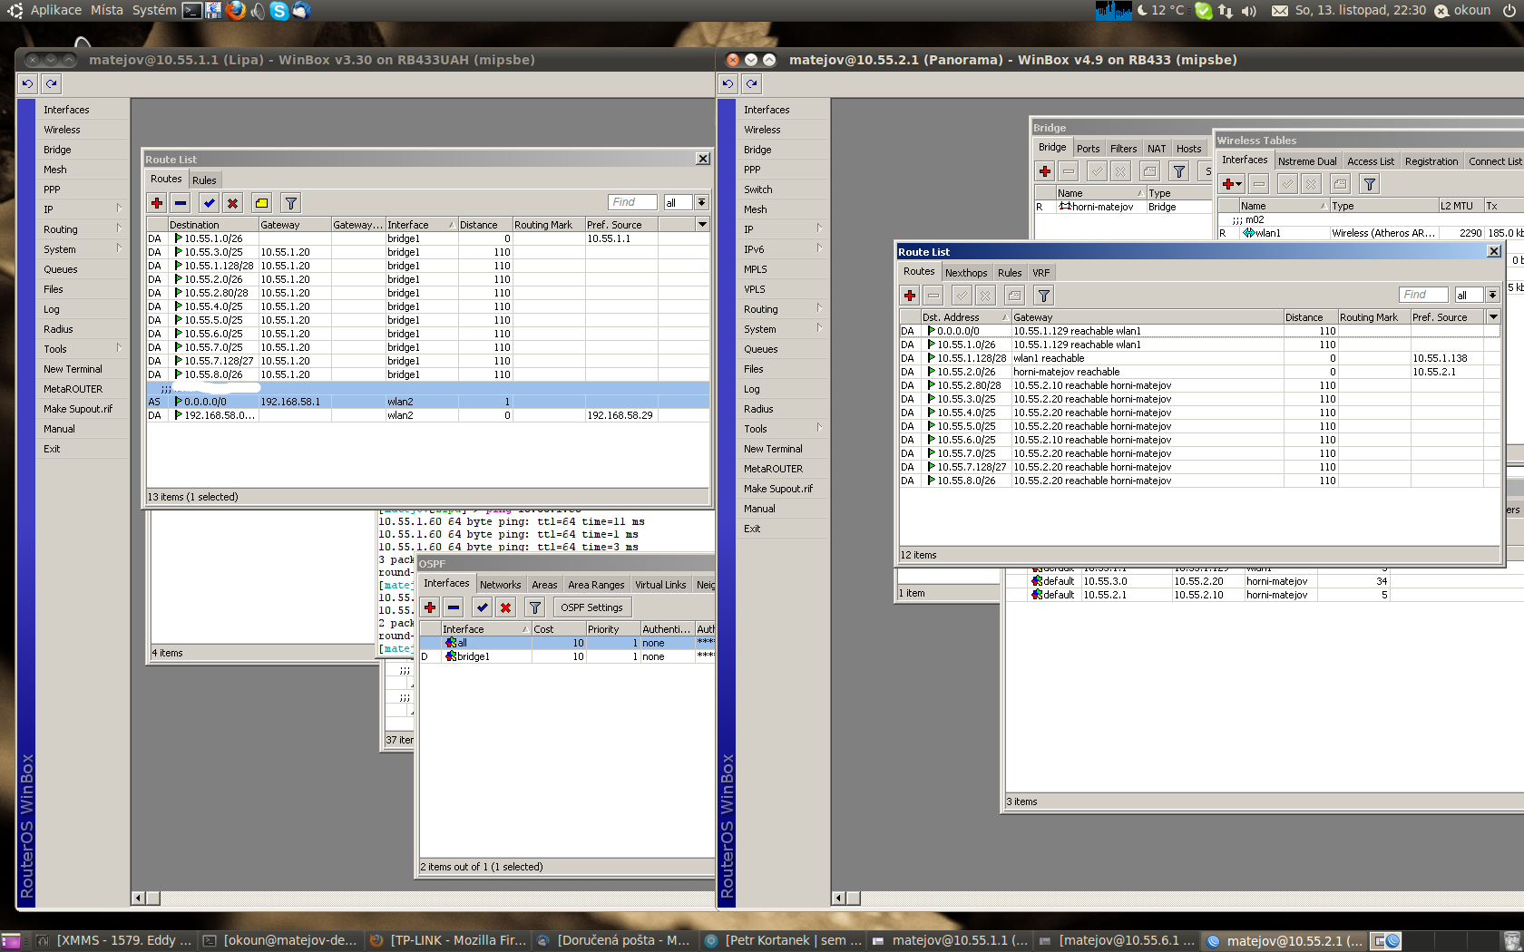Viewport: 1524px width, 952px height.
Task: Select wlan1 row in Wireless Tables
Action: pos(1370,233)
